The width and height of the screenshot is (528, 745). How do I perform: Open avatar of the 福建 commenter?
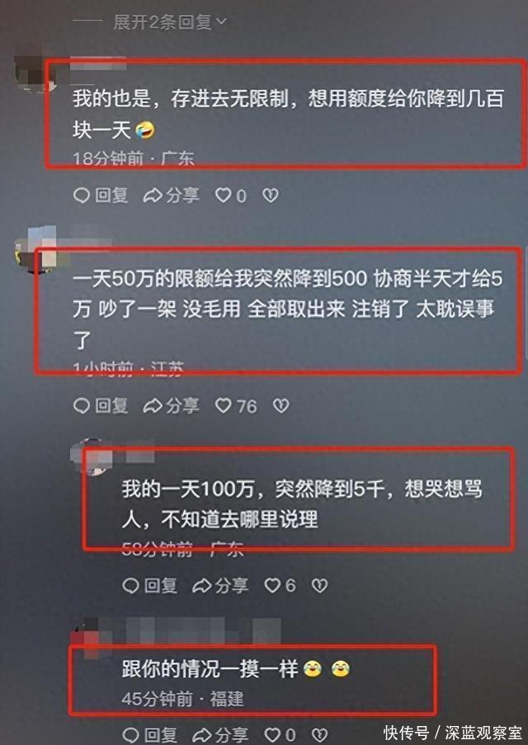tap(87, 637)
